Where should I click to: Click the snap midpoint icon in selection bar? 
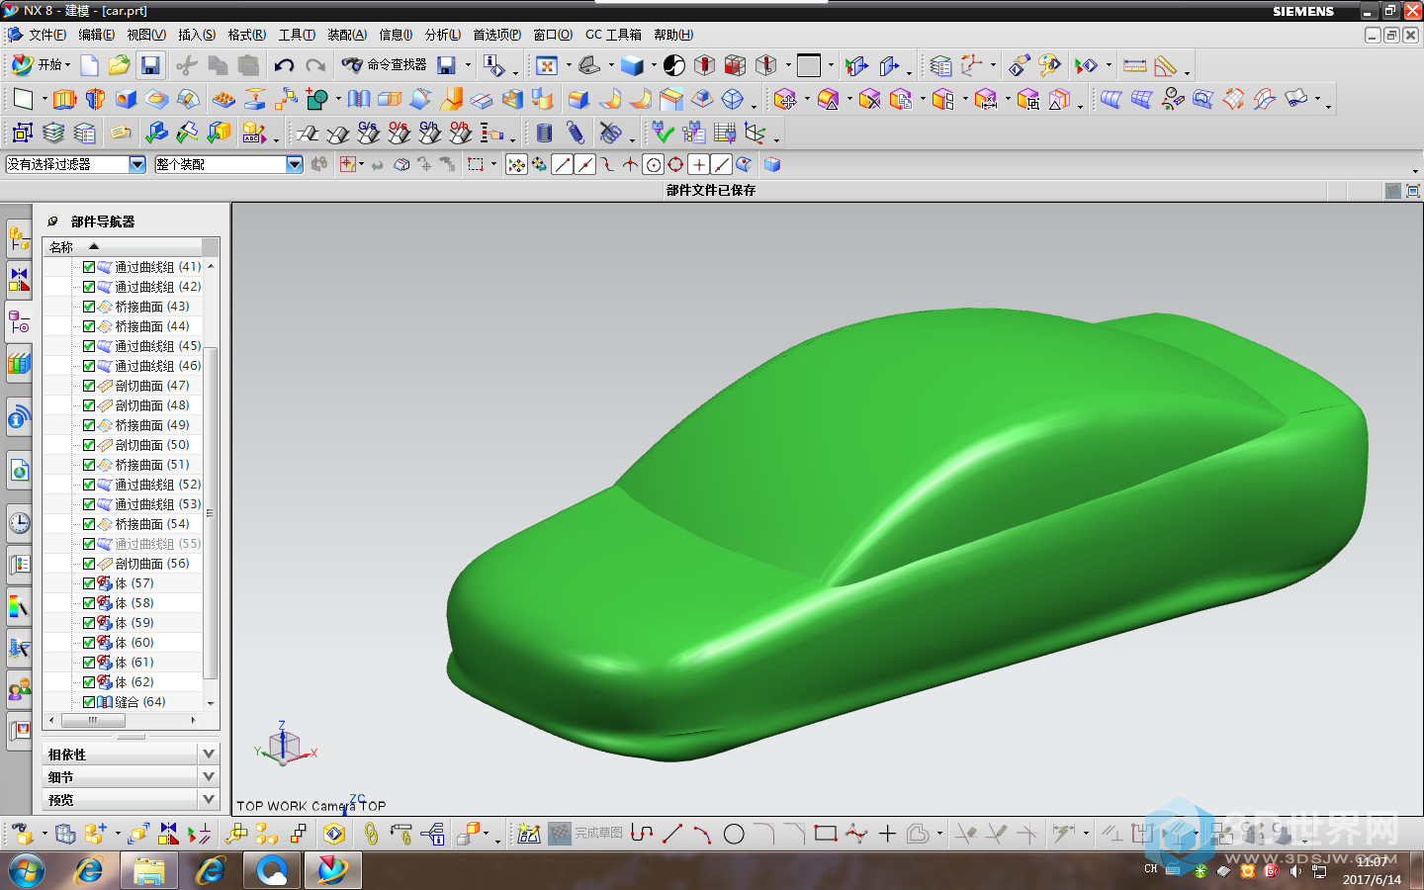point(584,164)
